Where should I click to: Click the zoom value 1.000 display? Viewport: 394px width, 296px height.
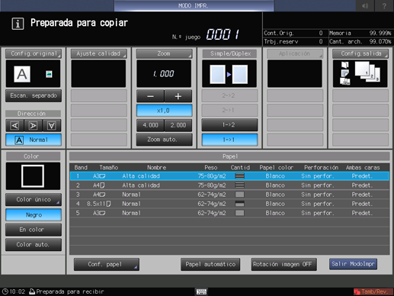(164, 74)
